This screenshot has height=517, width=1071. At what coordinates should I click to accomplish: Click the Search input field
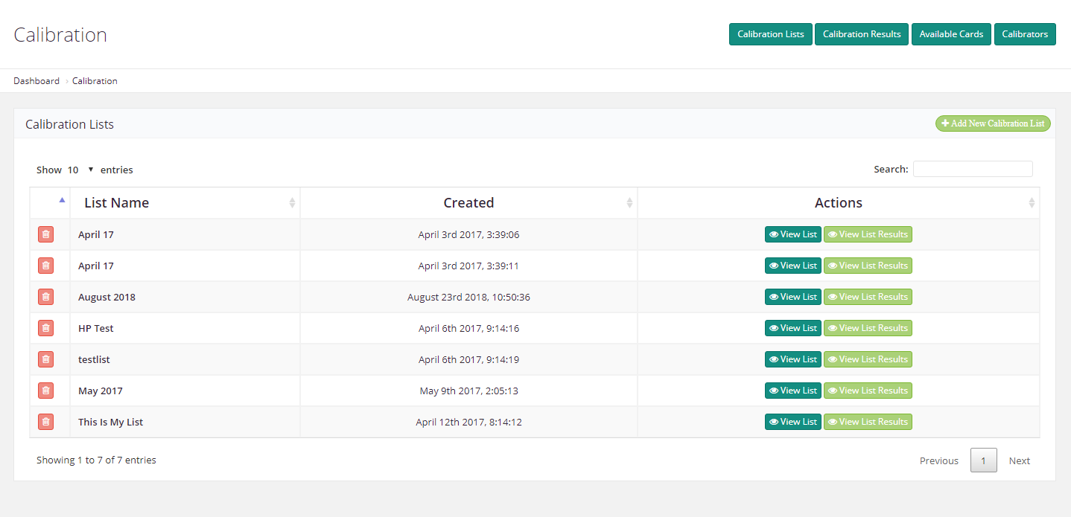click(x=973, y=169)
